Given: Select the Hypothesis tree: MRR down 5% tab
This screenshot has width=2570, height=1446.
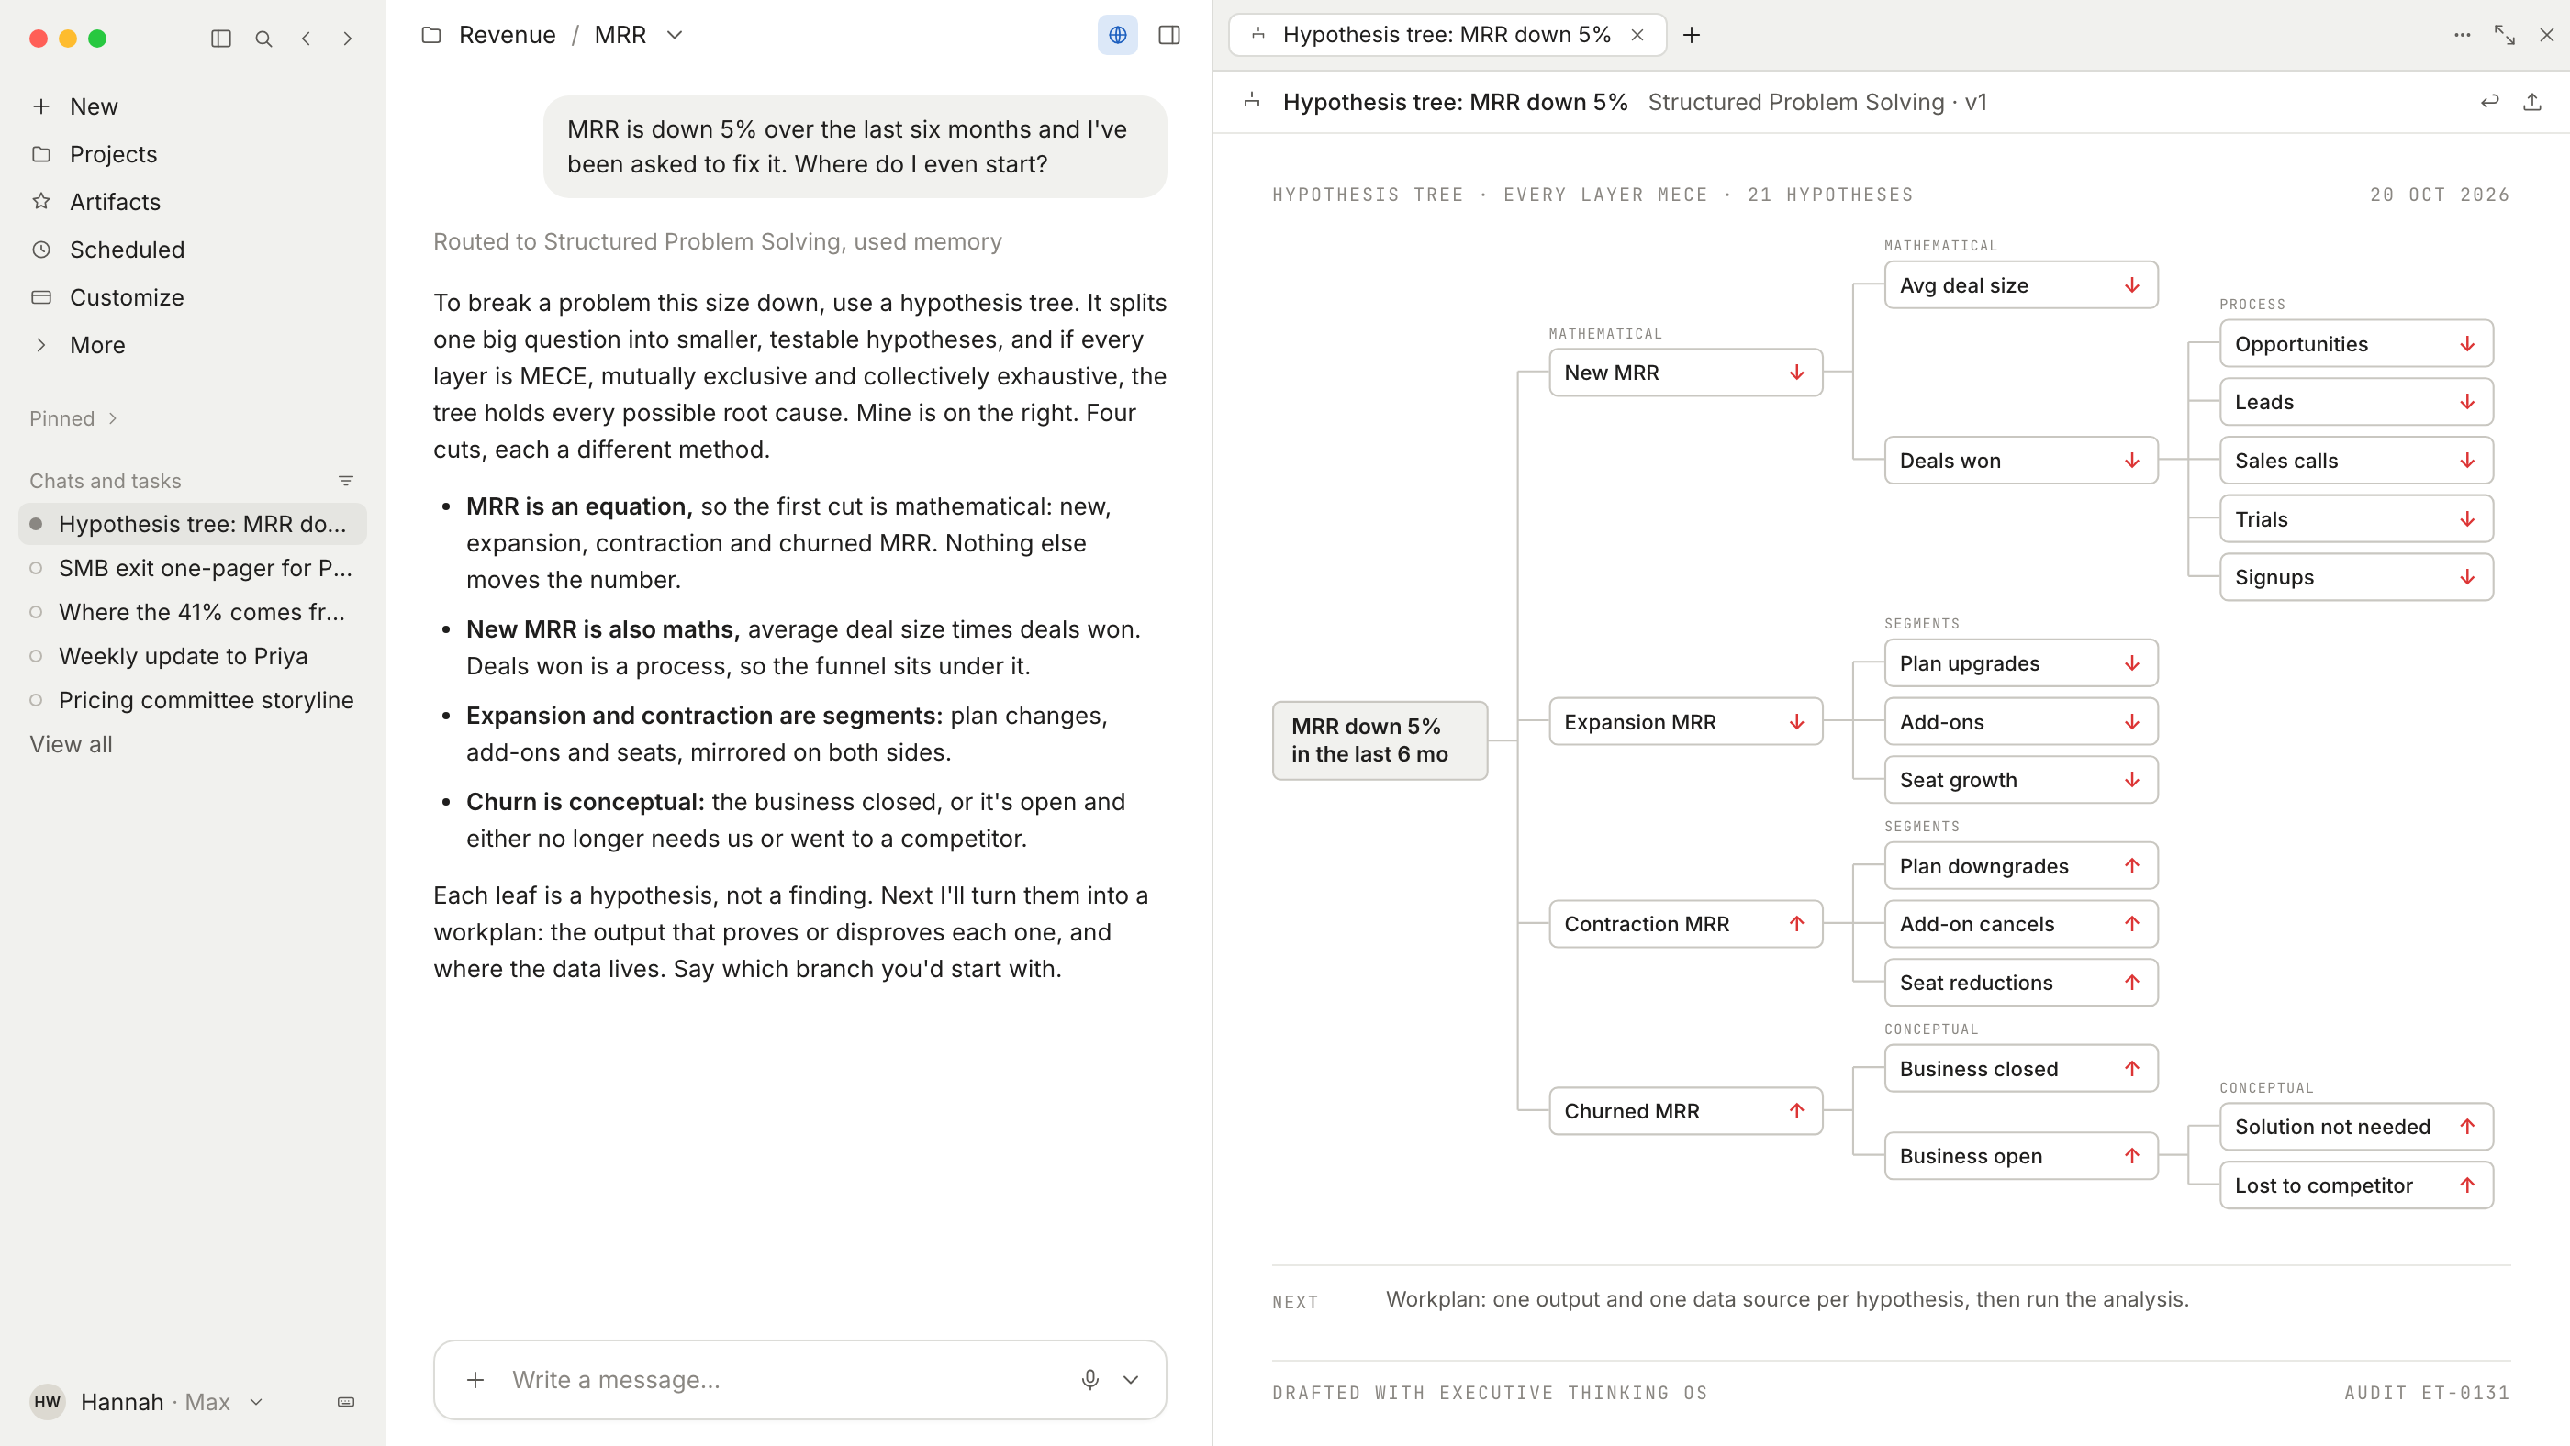Looking at the screenshot, I should coord(1447,35).
